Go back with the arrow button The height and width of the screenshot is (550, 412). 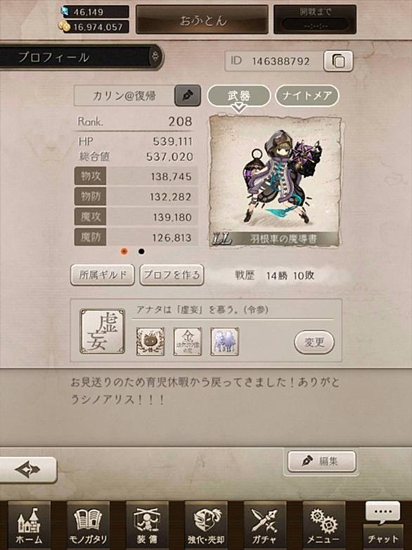(28, 470)
